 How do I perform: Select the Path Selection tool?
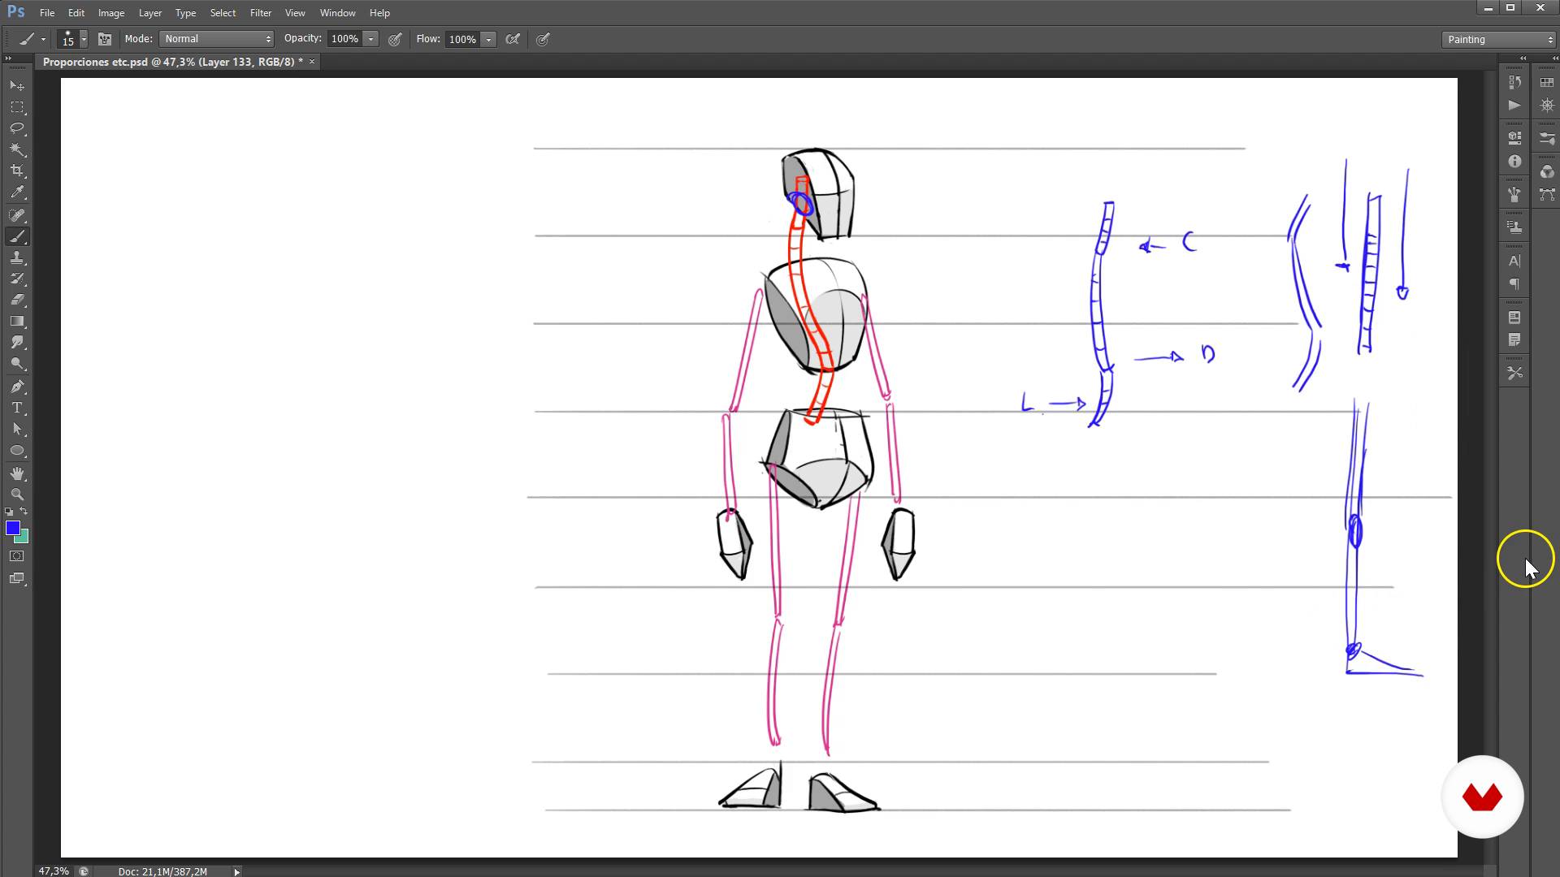coord(17,429)
